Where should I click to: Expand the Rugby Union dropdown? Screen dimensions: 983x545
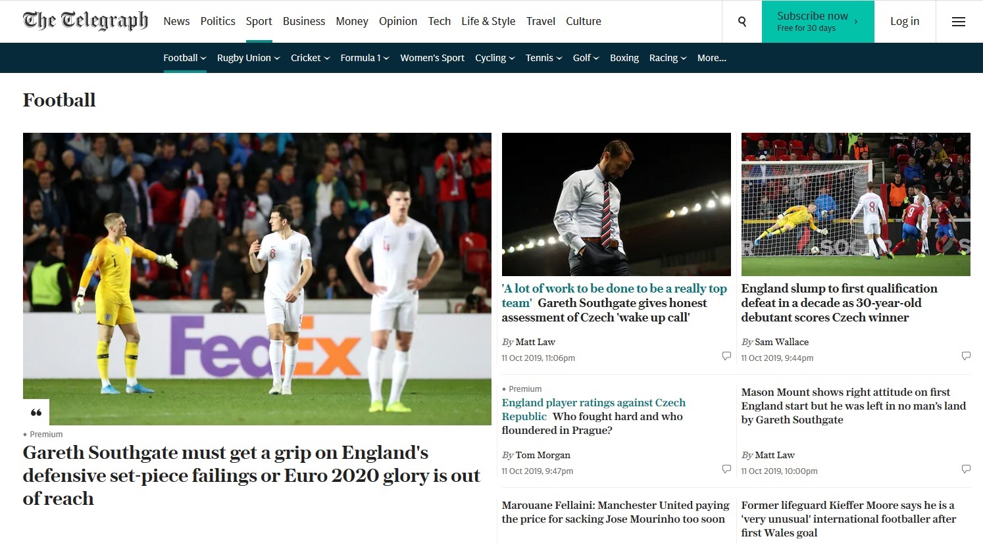pos(249,58)
